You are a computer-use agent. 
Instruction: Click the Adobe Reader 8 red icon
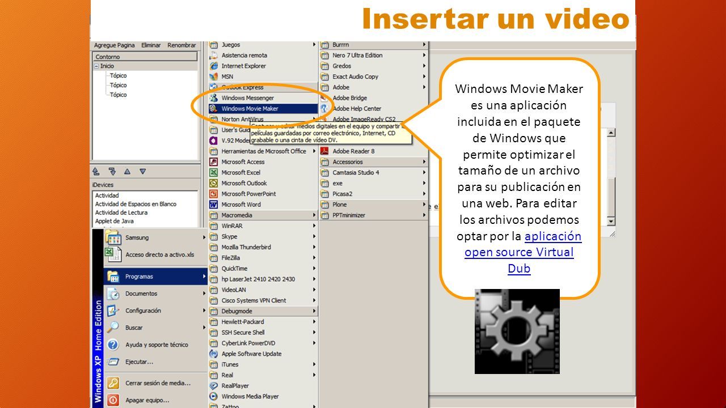click(324, 151)
